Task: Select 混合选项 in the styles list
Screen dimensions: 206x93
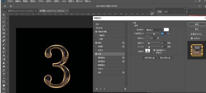Action: pyautogui.click(x=110, y=28)
